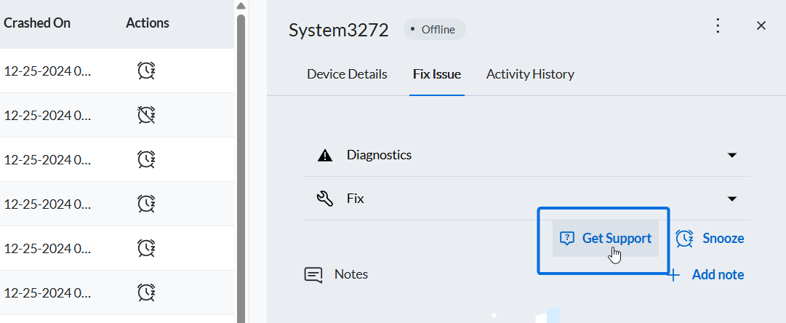Click snooze alarm icon in third row

146,159
